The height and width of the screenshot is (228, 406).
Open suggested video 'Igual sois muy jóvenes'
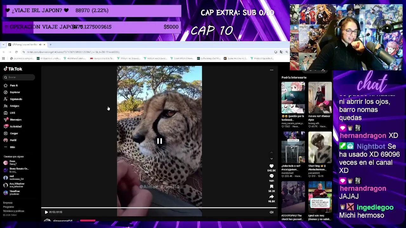(x=320, y=197)
